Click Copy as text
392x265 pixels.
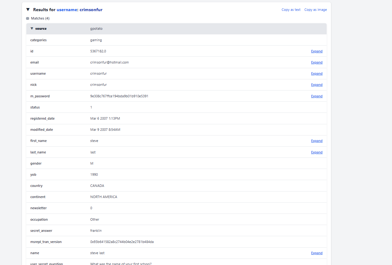click(291, 10)
